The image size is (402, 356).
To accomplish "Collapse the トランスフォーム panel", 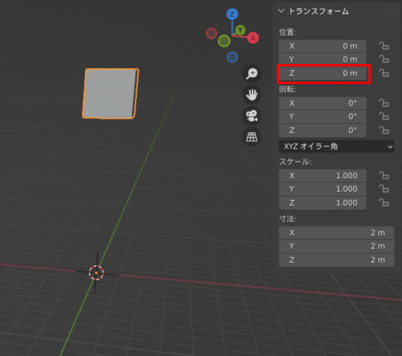I will click(x=281, y=10).
